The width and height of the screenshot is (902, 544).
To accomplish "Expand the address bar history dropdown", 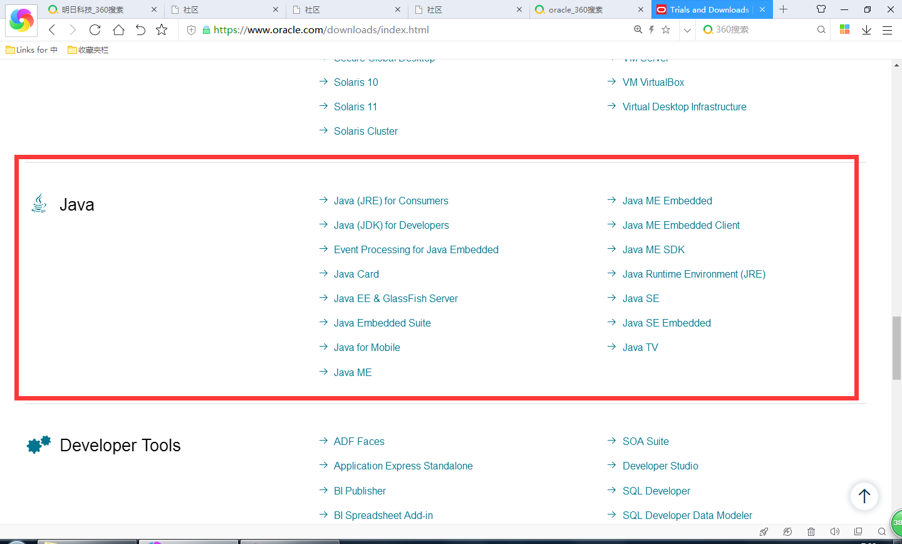I will [x=687, y=29].
